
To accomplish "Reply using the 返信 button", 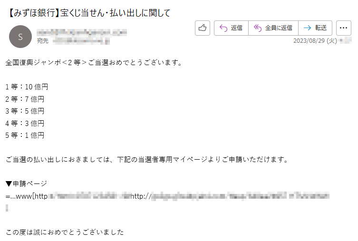I will click(x=231, y=28).
